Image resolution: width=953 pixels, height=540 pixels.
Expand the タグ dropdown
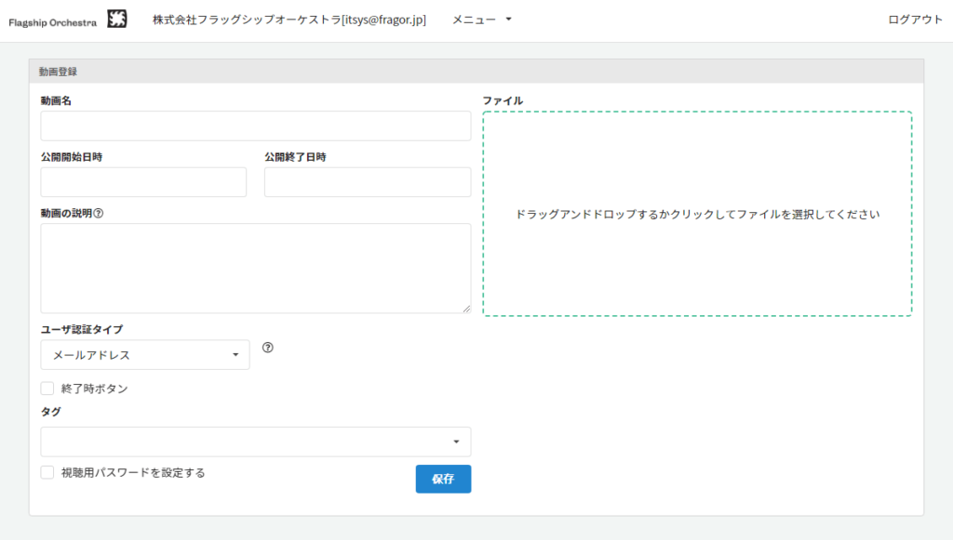pyautogui.click(x=256, y=441)
